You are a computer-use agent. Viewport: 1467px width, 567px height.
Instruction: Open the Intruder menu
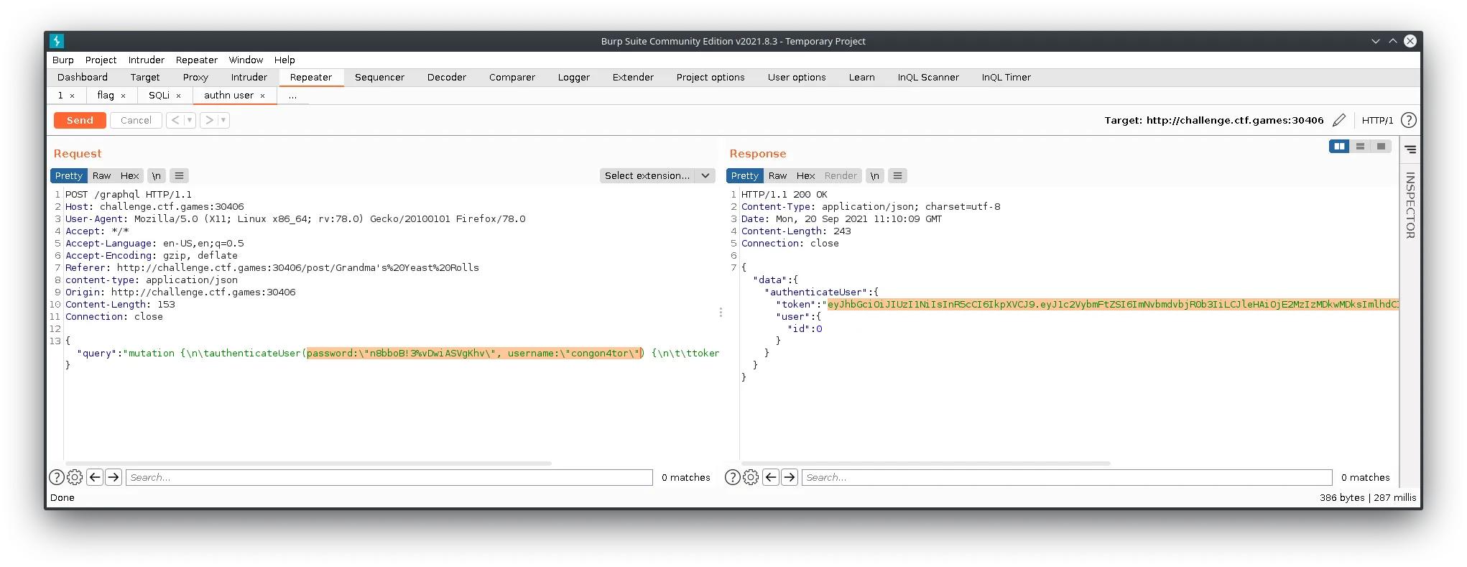click(x=147, y=60)
